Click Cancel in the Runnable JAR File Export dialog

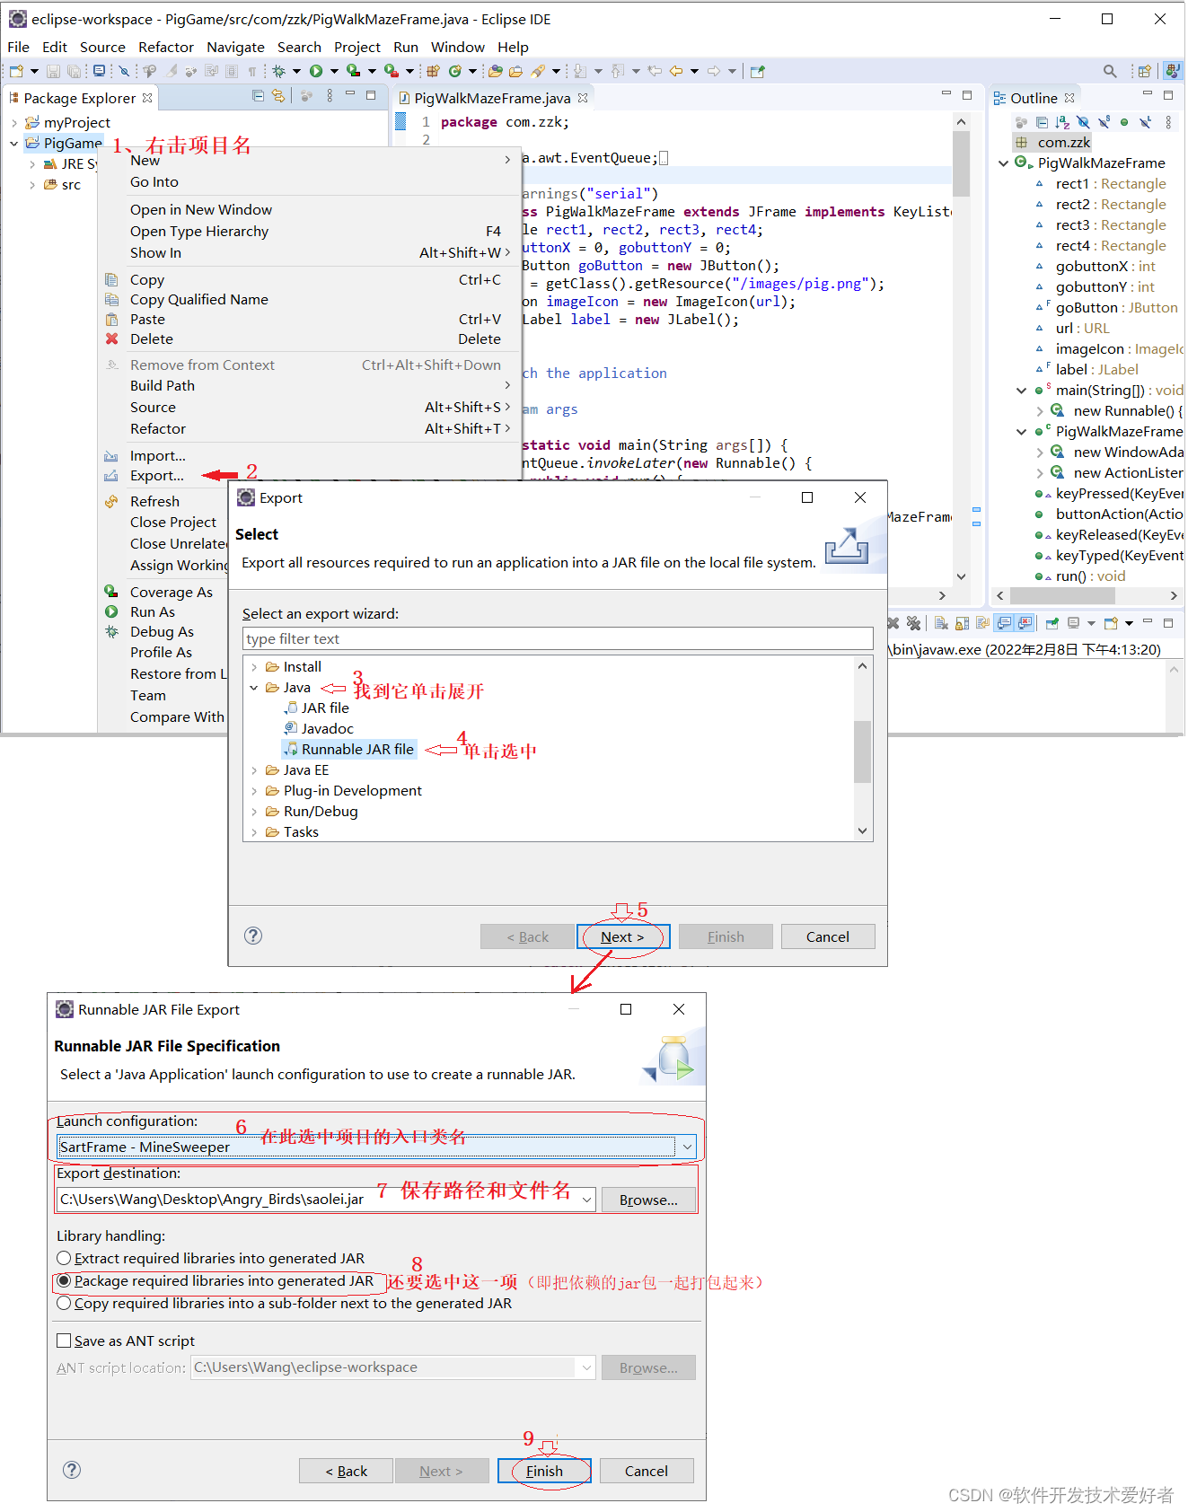pos(646,1471)
